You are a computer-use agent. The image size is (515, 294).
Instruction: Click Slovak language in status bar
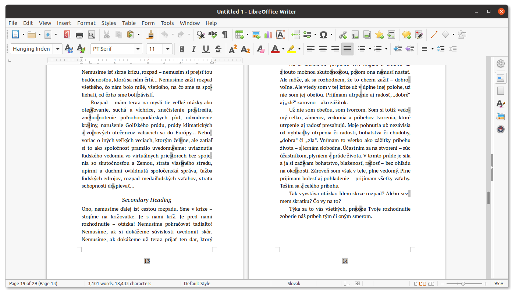294,284
